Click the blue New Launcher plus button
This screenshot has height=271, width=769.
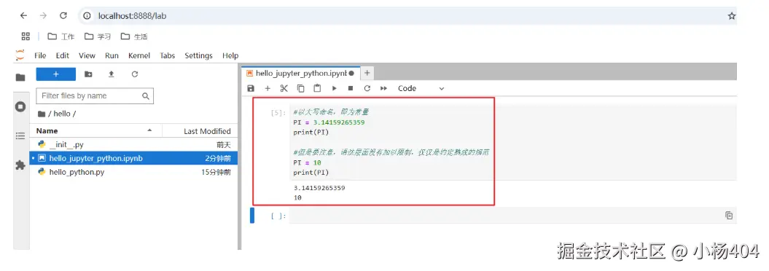click(x=56, y=74)
